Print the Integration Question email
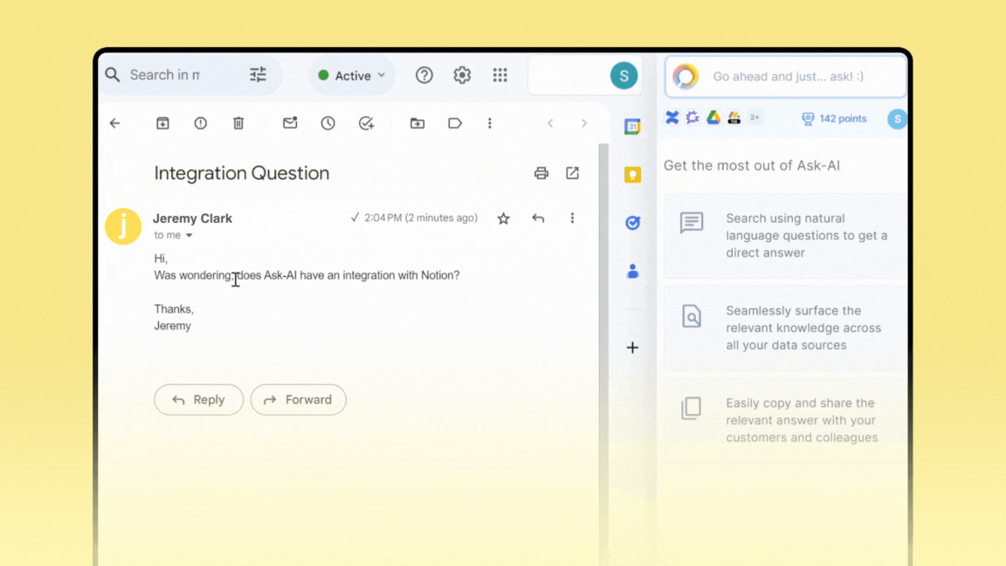1006x566 pixels. click(x=541, y=173)
